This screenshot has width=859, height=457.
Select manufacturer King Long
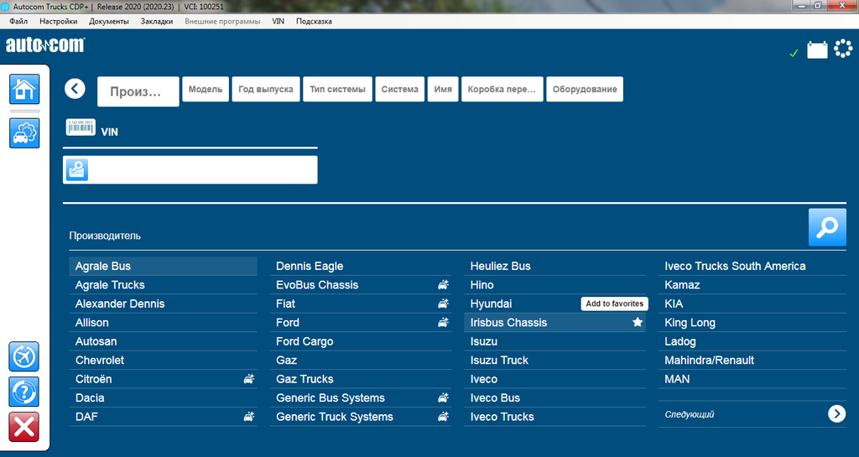[752, 322]
